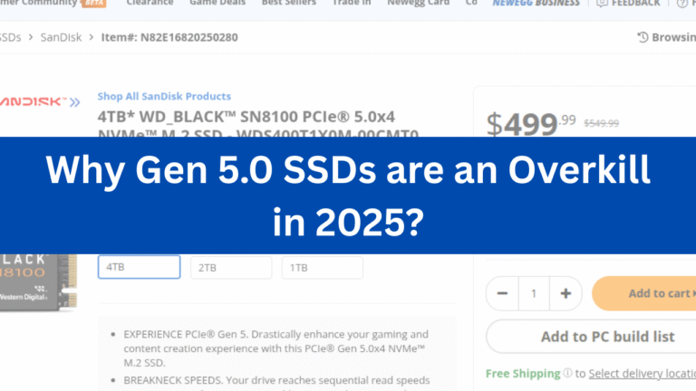Click the BETA badge near Community
The image size is (696, 391).
[x=93, y=3]
